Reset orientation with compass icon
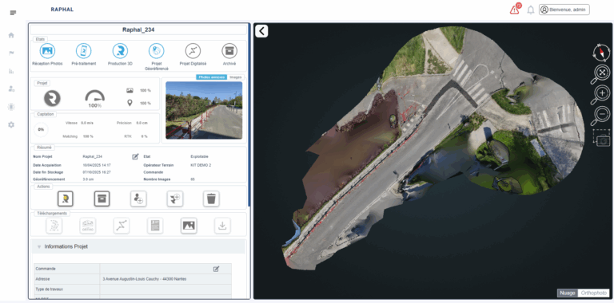 (601, 53)
